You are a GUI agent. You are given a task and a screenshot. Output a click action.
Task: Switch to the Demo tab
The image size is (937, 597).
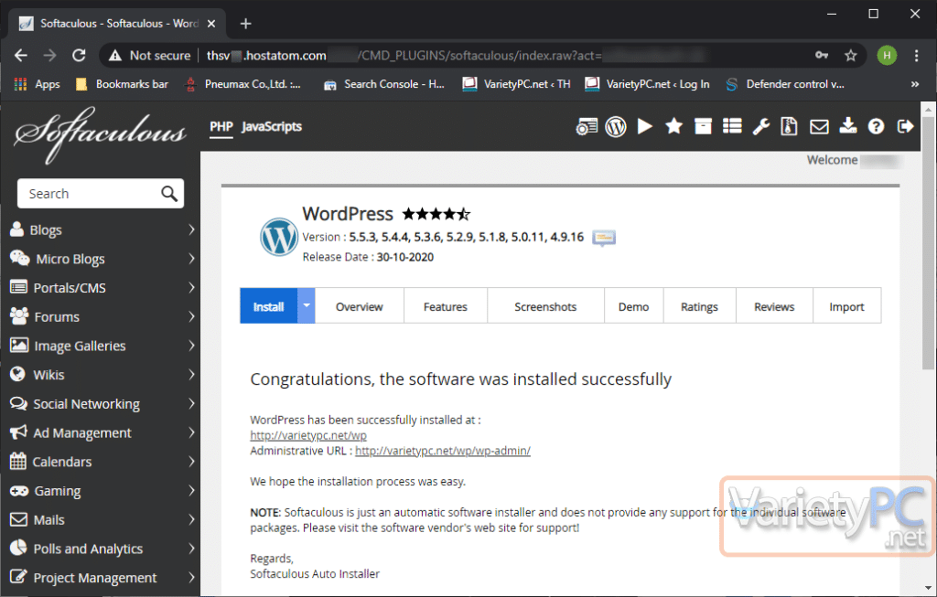(633, 306)
